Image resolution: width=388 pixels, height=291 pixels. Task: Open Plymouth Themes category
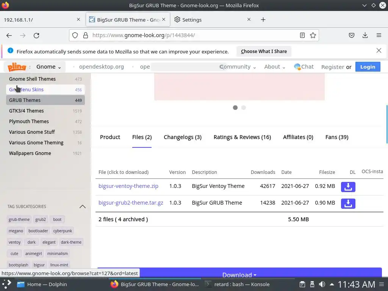pos(45,122)
